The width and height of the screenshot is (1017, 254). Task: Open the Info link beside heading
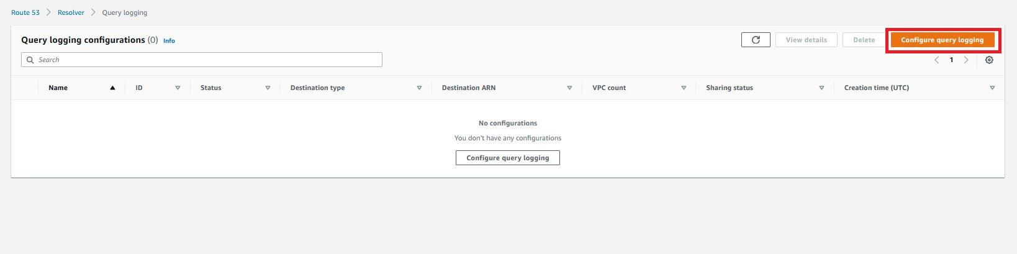click(169, 40)
